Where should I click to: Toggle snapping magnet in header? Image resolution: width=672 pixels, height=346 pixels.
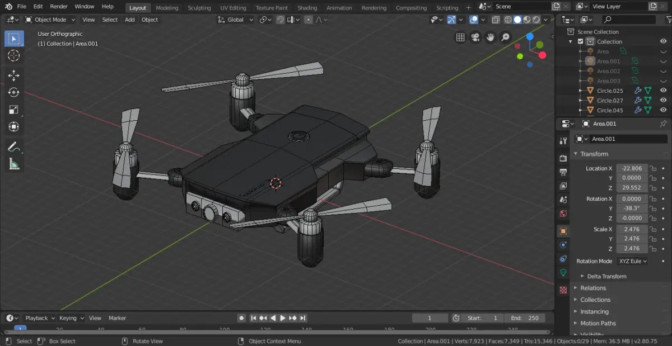point(281,20)
